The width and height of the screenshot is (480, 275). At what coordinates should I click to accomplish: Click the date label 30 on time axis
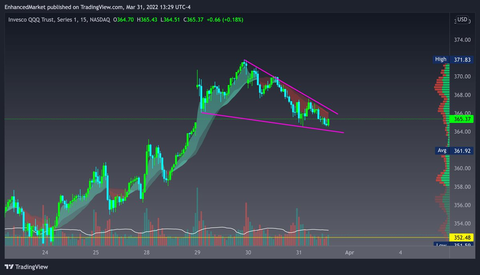(248, 253)
